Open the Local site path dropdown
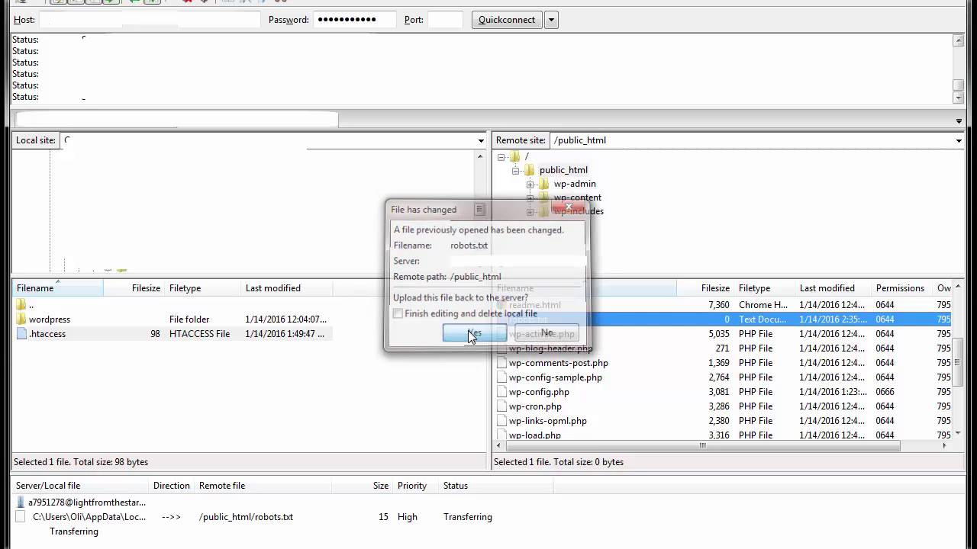Image resolution: width=977 pixels, height=549 pixels. [x=481, y=140]
